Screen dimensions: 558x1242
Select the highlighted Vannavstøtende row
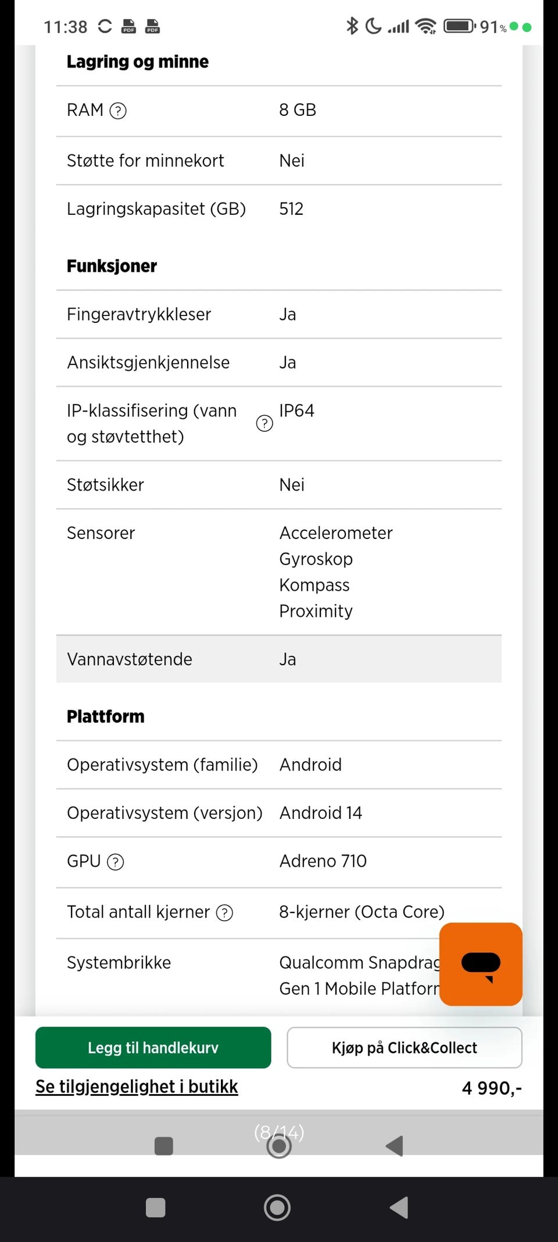point(279,659)
